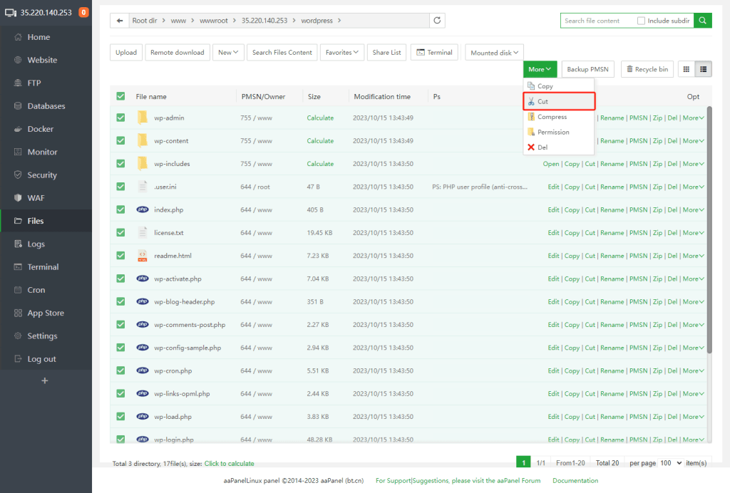Uncheck the readme.html row checkbox
The height and width of the screenshot is (493, 730).
pos(120,256)
